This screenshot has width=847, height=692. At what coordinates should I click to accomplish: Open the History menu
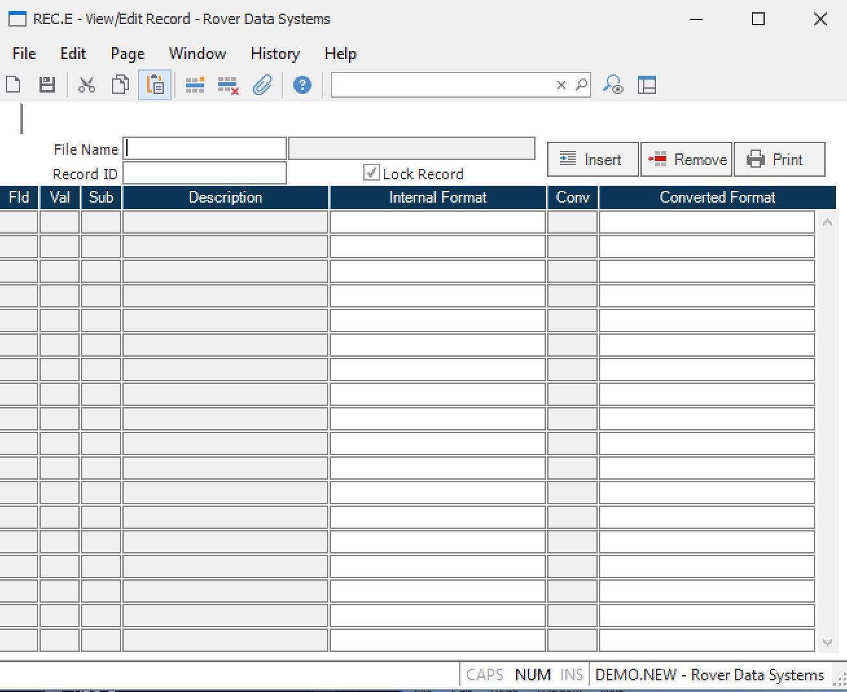pyautogui.click(x=275, y=54)
